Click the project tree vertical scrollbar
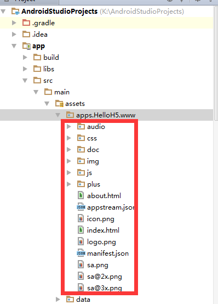This screenshot has height=304, width=218. point(216,64)
